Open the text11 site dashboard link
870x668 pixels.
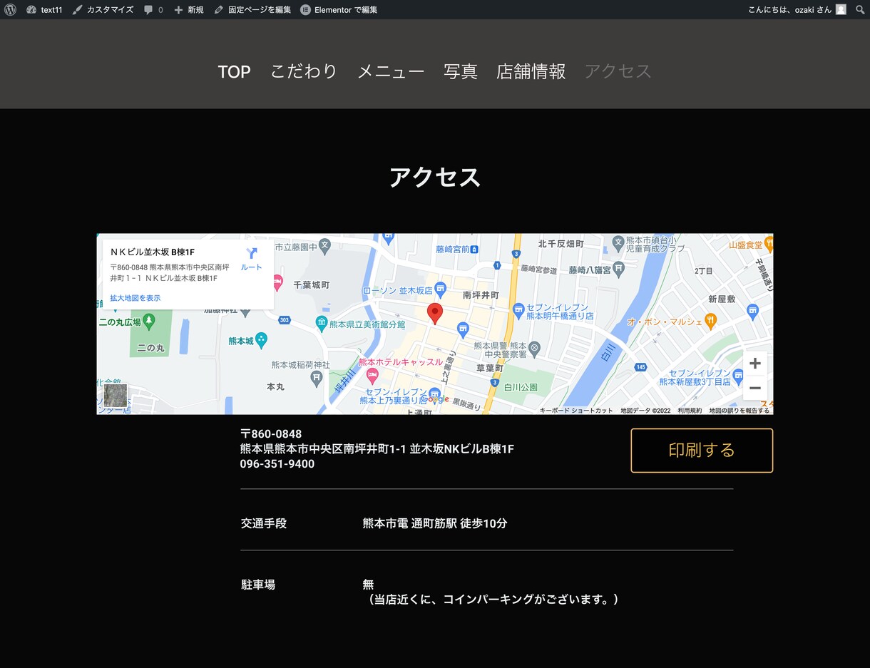[x=44, y=9]
